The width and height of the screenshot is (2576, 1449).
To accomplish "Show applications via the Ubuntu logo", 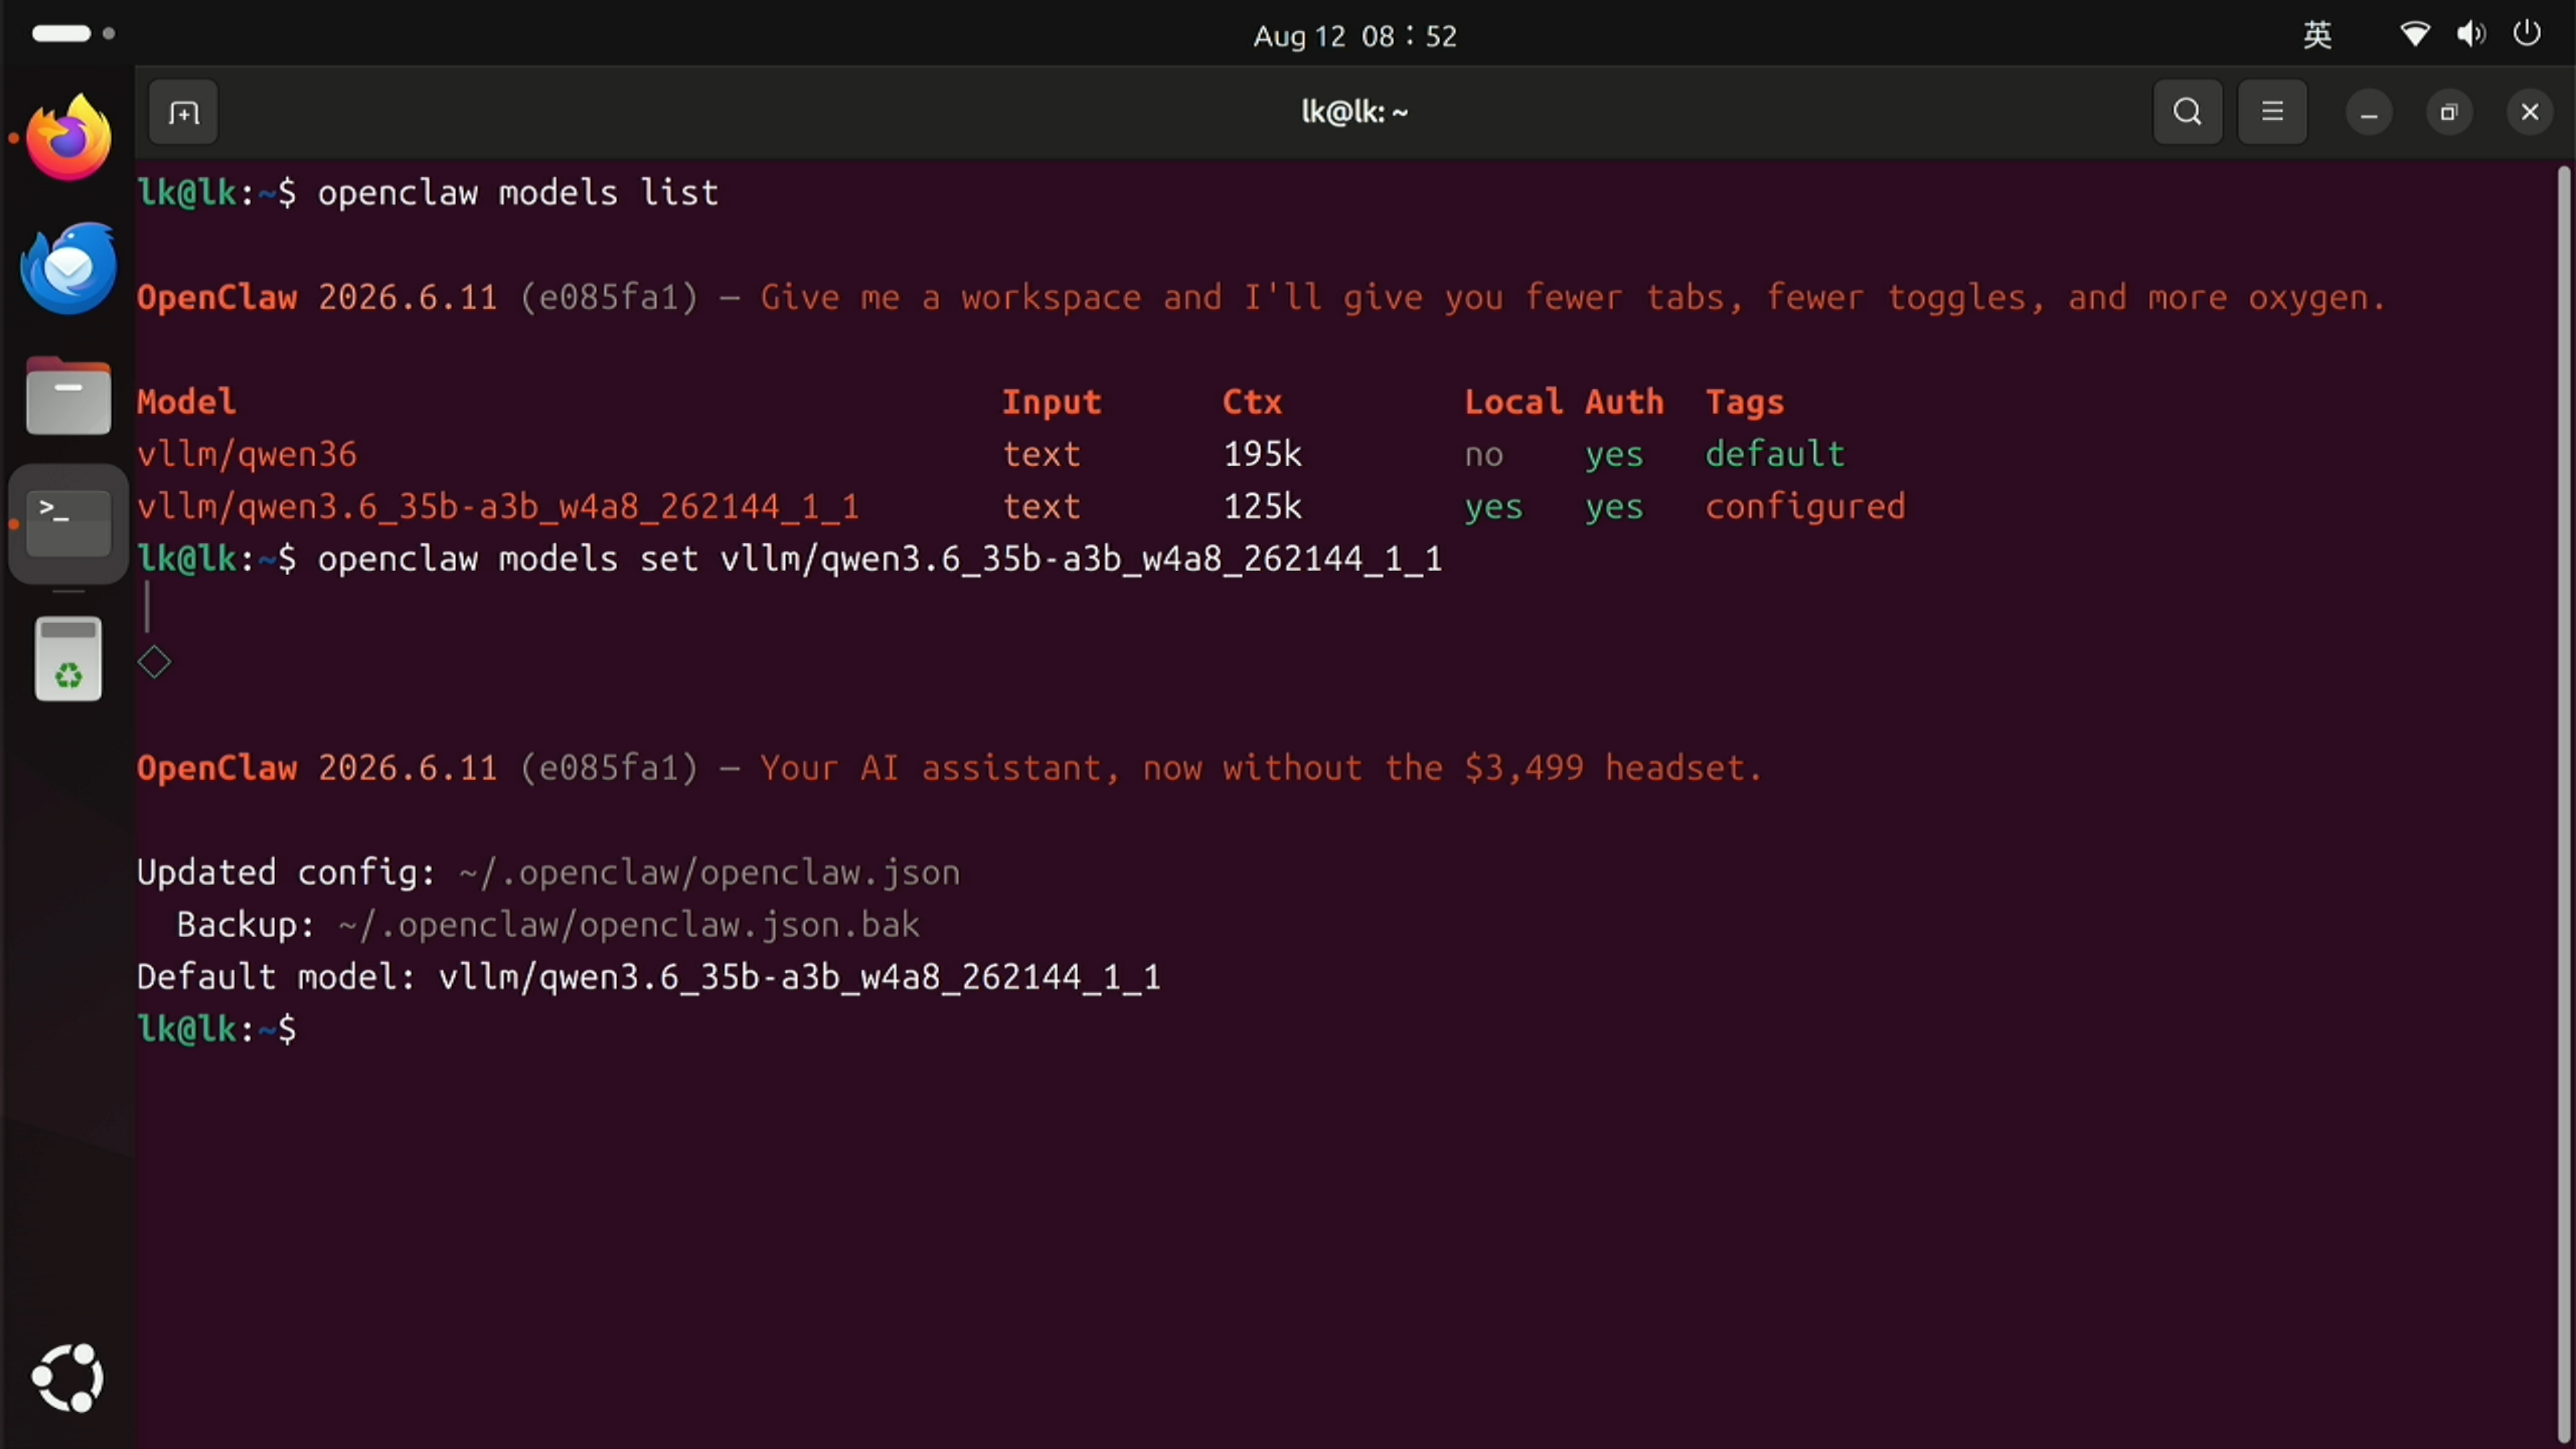I will click(x=68, y=1378).
